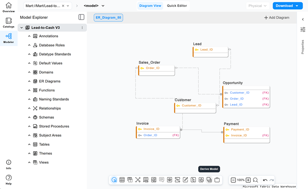Select the pointer tool in bottom toolbar
Viewport: 308px width, 189px height.
[114, 180]
